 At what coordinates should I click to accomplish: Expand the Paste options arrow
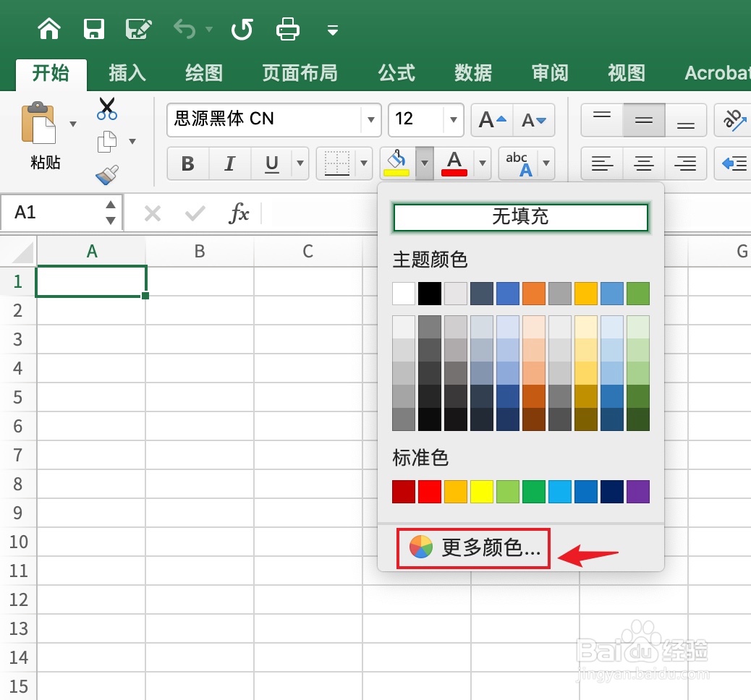point(73,124)
